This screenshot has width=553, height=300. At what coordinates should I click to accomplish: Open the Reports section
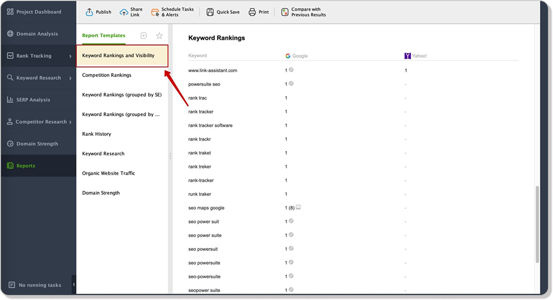tap(38, 165)
